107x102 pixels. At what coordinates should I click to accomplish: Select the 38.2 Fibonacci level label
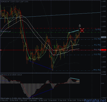(x=97, y=45)
